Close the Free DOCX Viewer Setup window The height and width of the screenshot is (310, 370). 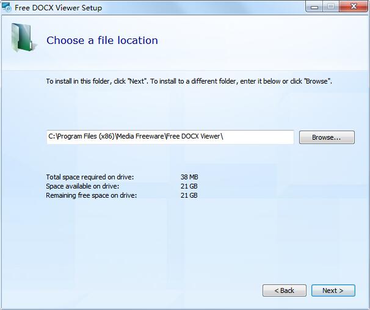coord(354,6)
